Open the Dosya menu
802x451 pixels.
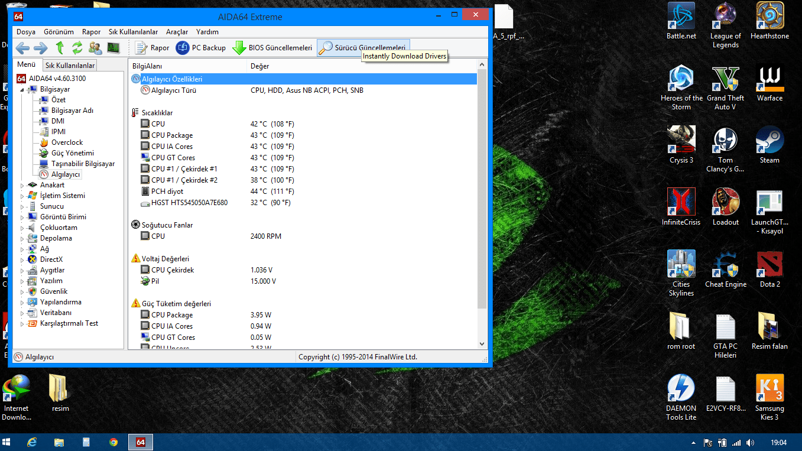pos(26,32)
